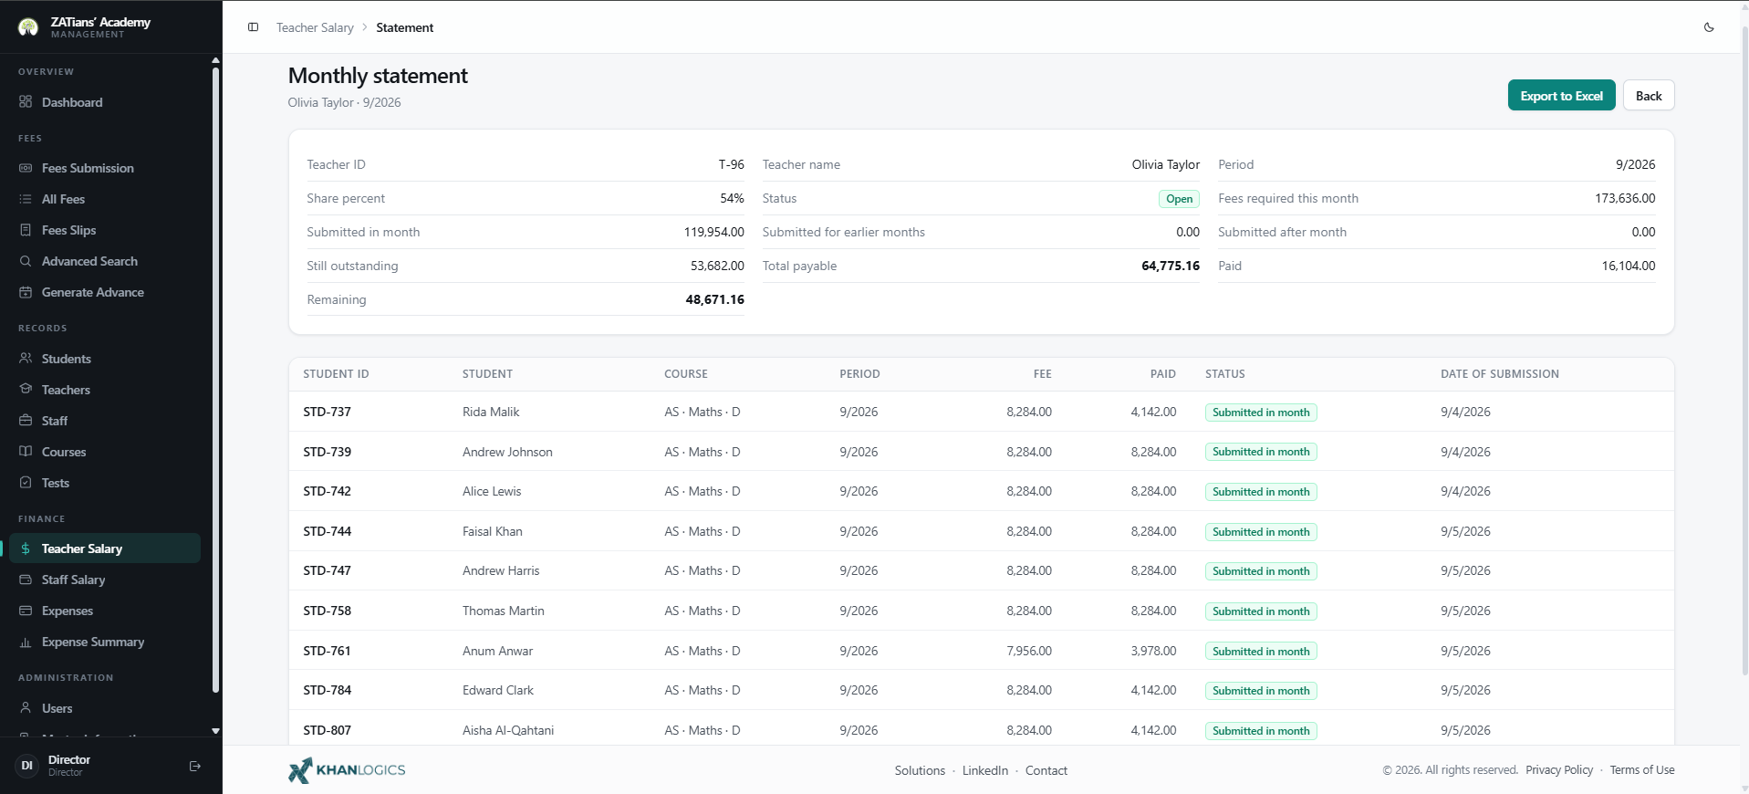The height and width of the screenshot is (794, 1749).
Task: Click the Teachers graduation cap icon
Action: [x=26, y=390]
